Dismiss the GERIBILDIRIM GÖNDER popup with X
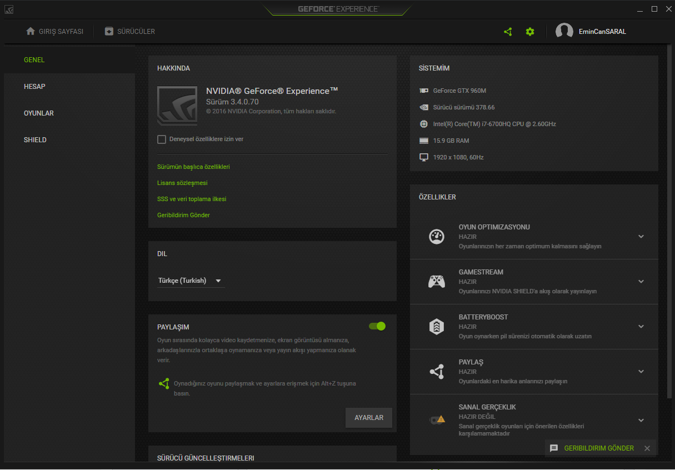Image resolution: width=675 pixels, height=470 pixels. 647,448
